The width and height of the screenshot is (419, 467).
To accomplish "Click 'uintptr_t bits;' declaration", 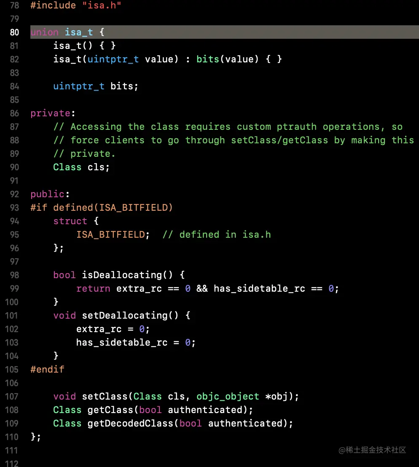I will 96,86.
